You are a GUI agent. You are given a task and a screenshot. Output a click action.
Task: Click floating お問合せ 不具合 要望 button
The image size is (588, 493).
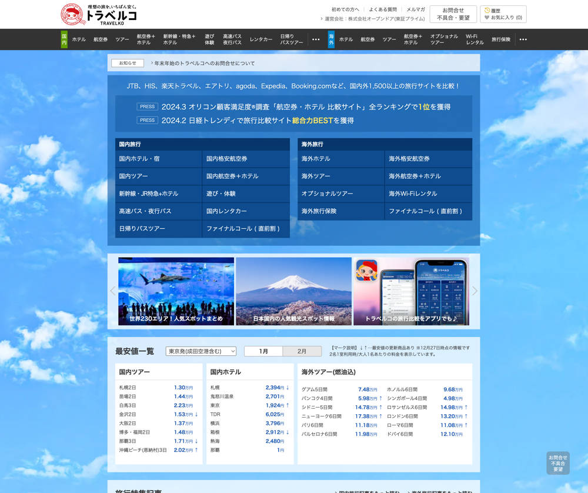tap(557, 463)
